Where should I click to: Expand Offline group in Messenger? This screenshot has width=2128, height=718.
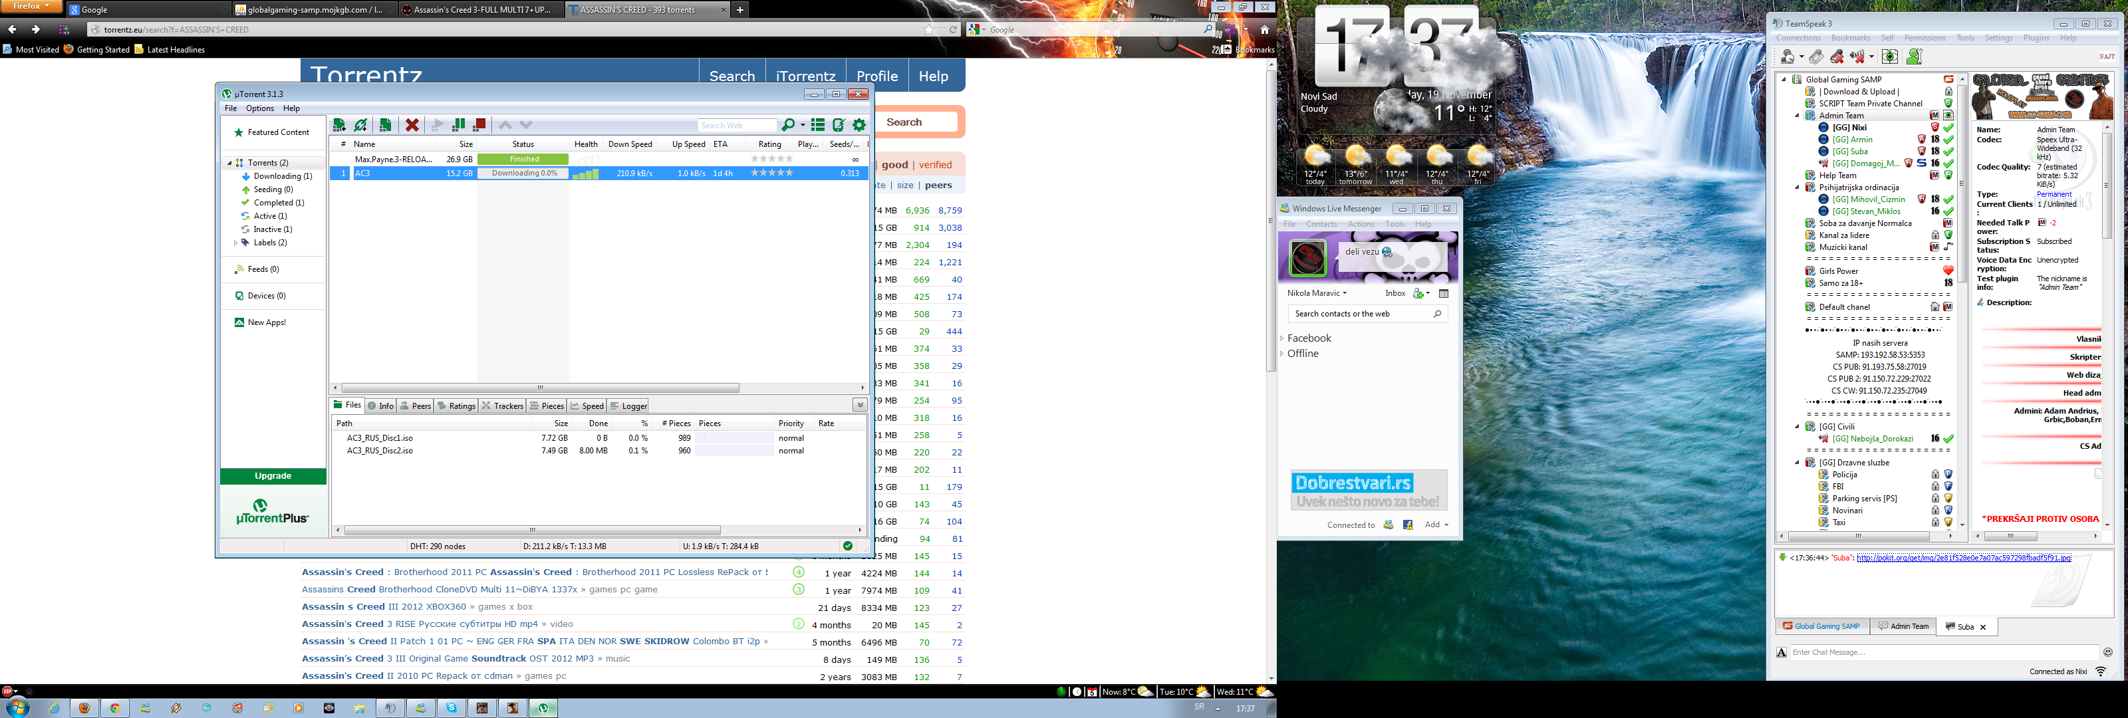pos(1282,354)
